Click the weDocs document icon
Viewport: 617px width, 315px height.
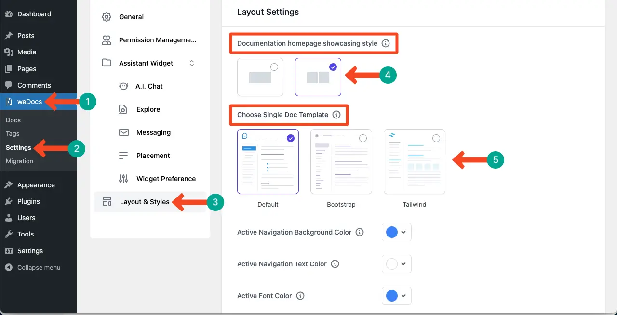(9, 102)
